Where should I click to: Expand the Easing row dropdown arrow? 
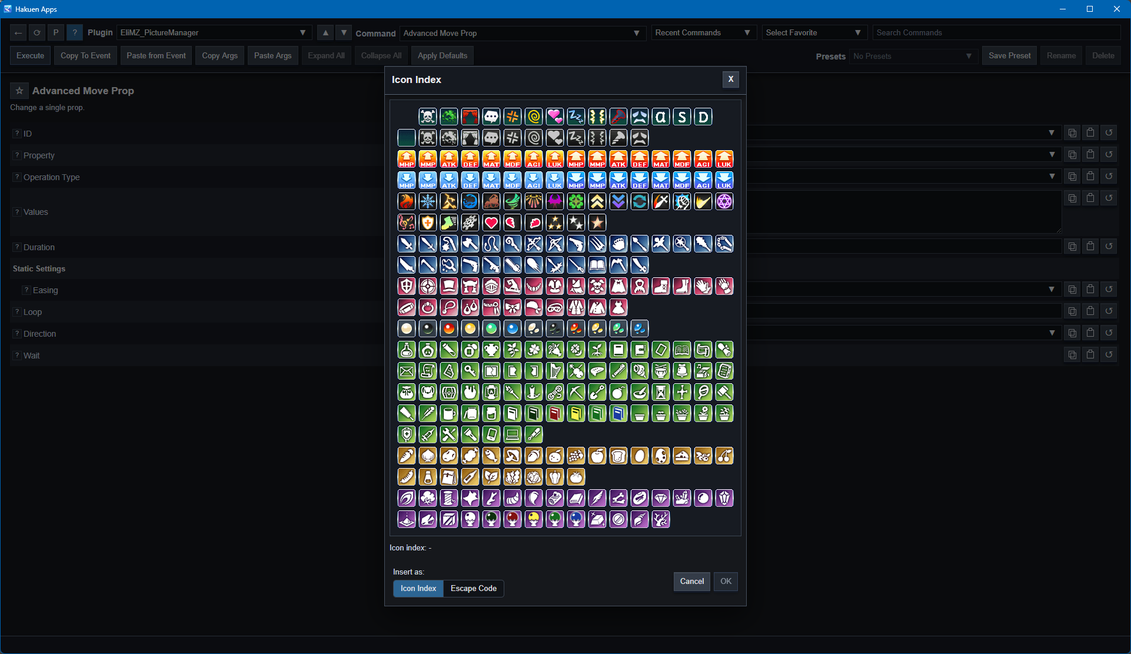click(x=1052, y=289)
